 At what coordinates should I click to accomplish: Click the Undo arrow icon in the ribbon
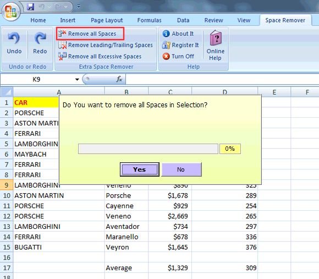(14, 38)
